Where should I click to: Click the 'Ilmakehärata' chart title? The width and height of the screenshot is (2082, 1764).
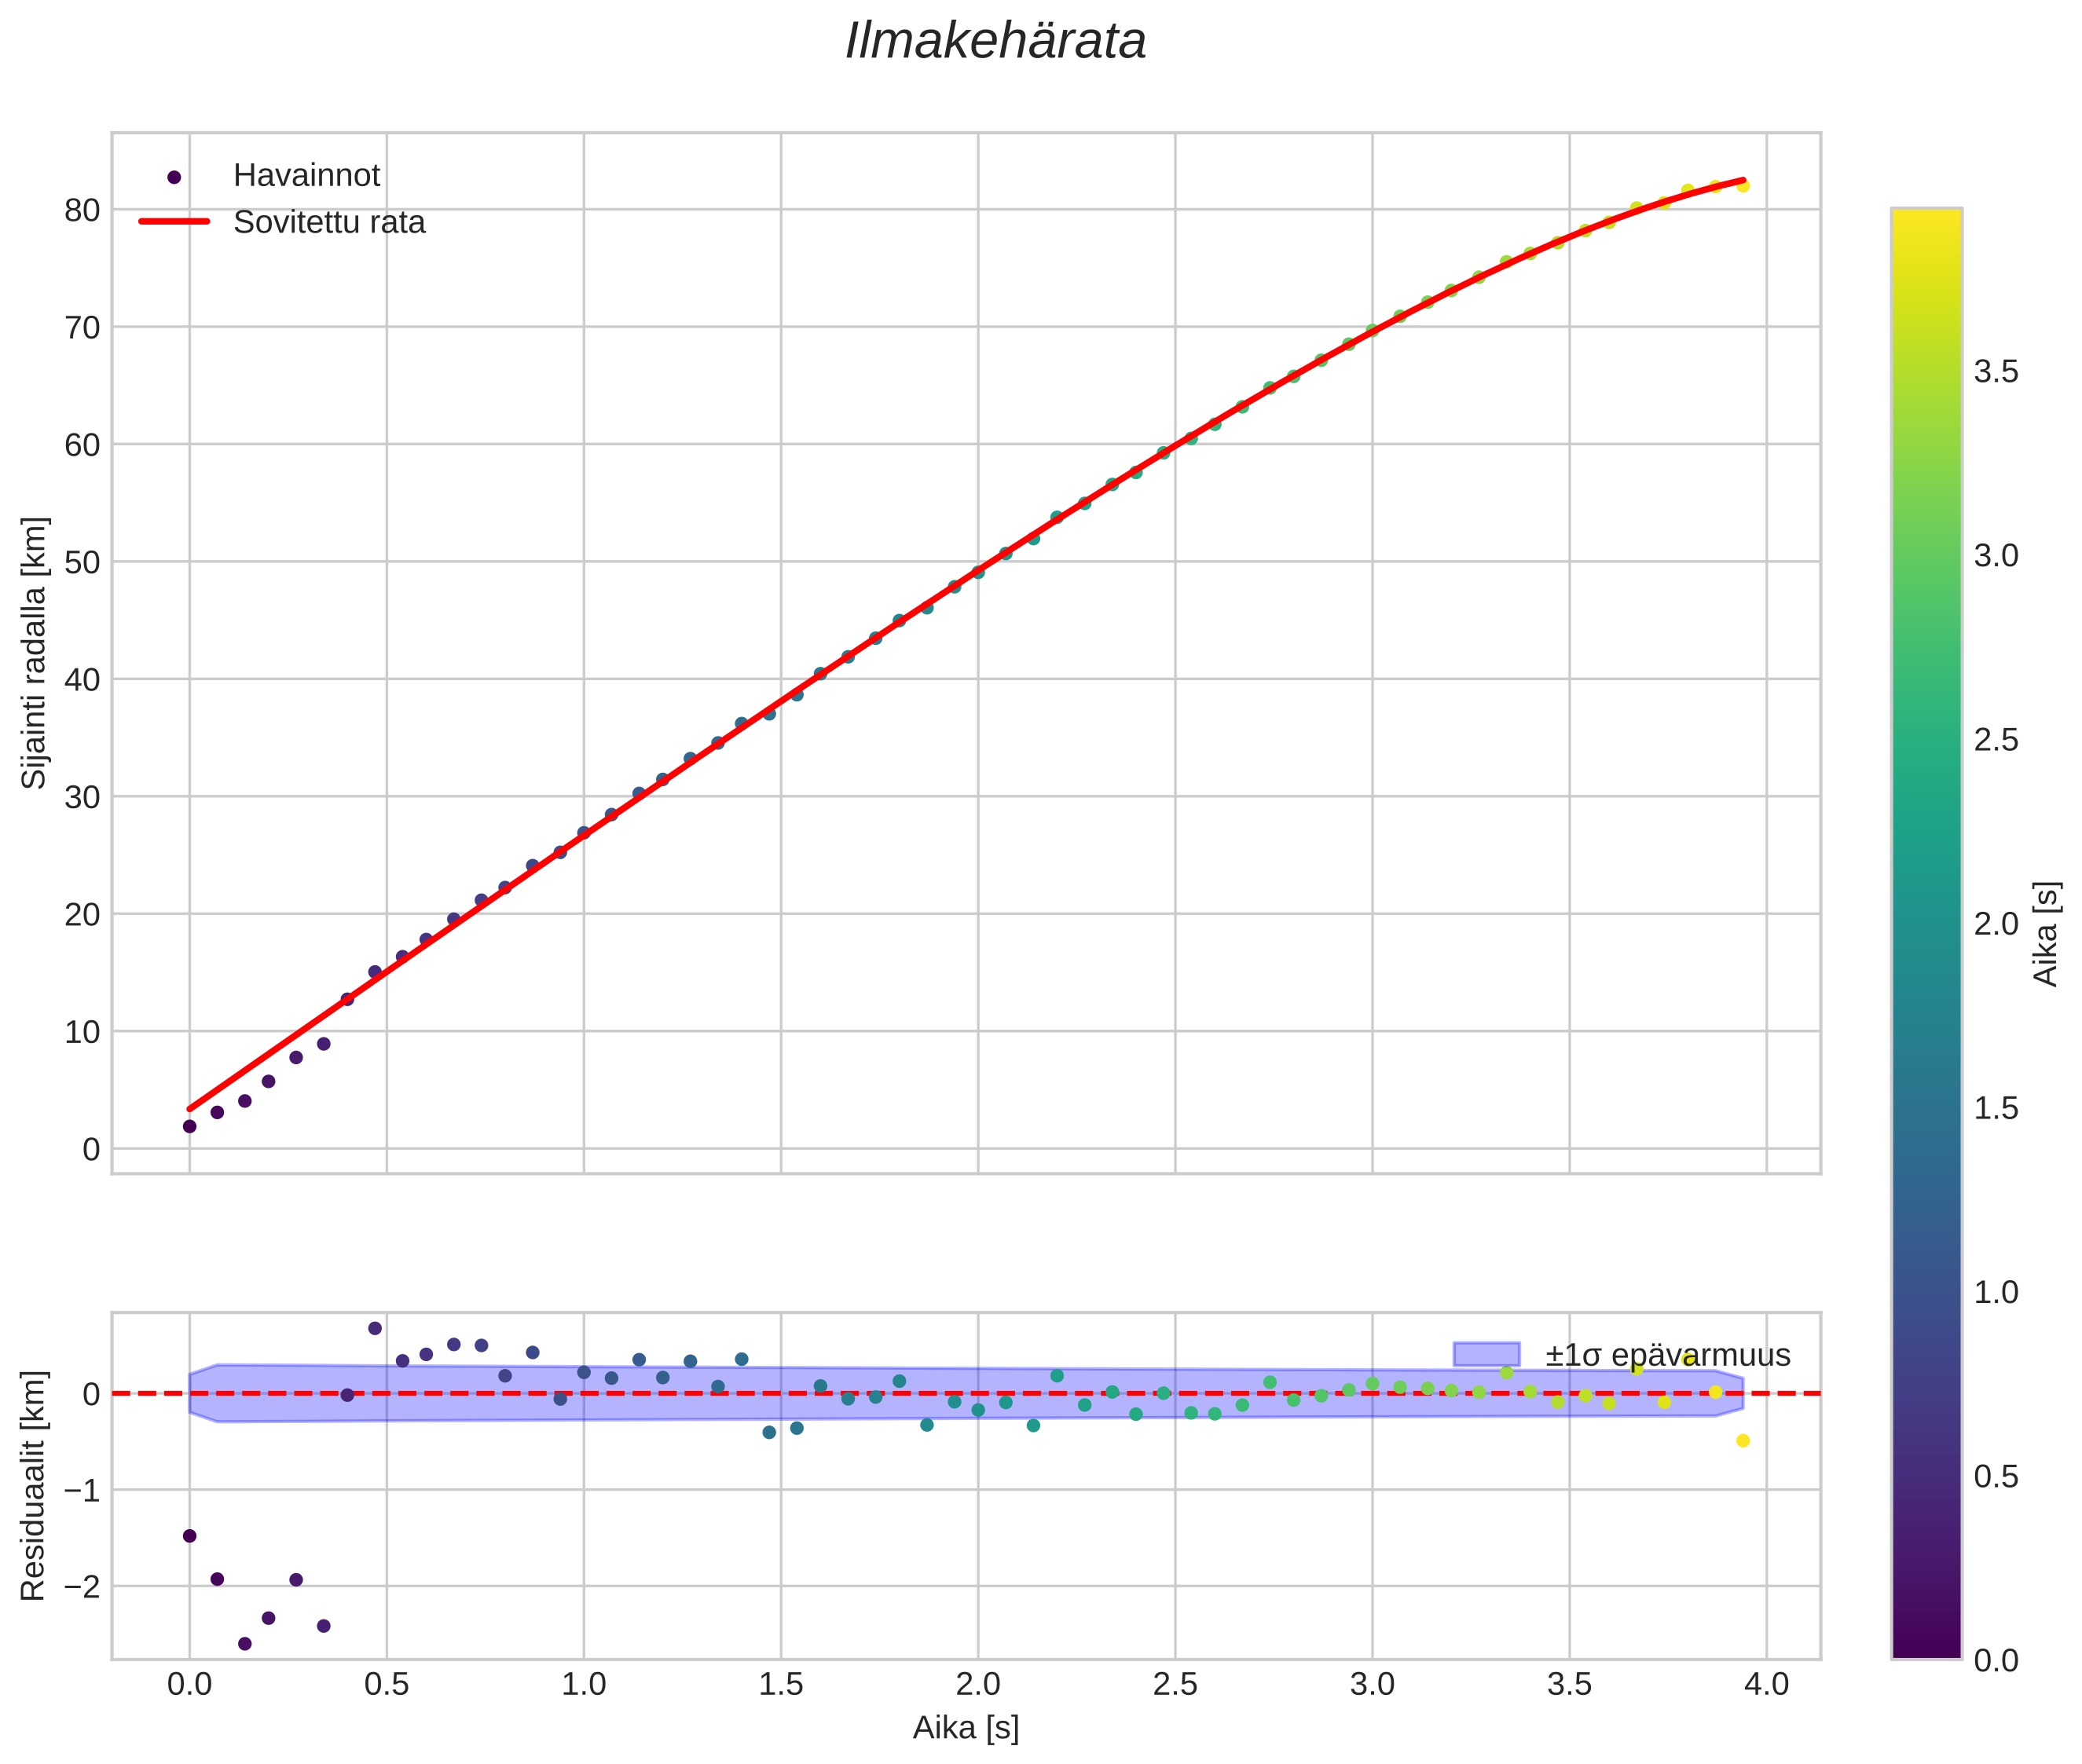click(995, 42)
